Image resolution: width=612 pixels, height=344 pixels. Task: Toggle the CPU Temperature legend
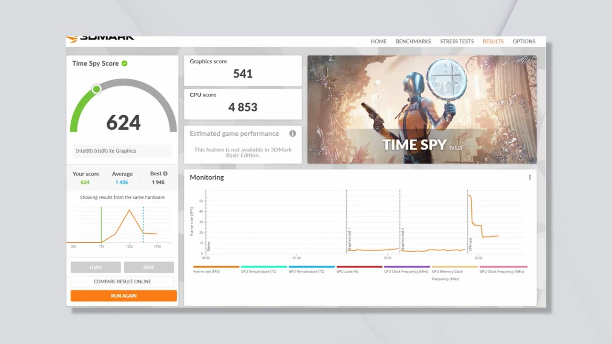259,271
